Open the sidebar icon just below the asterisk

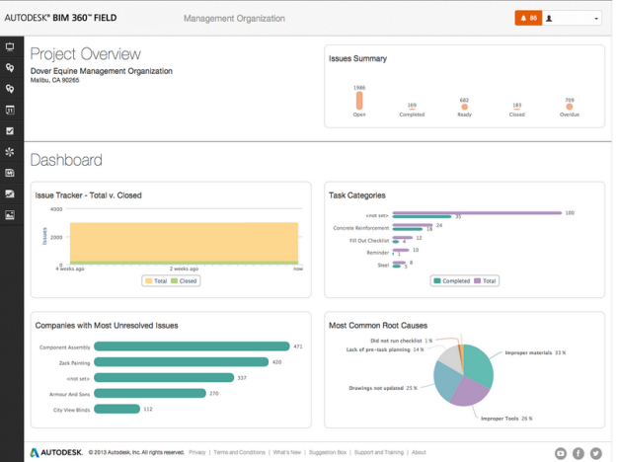coord(10,173)
